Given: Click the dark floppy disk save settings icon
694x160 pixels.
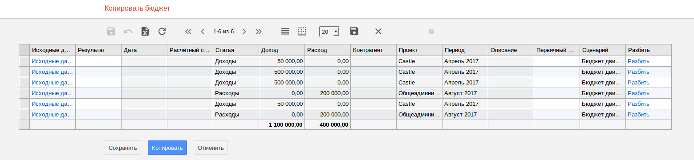Looking at the screenshot, I should [354, 31].
